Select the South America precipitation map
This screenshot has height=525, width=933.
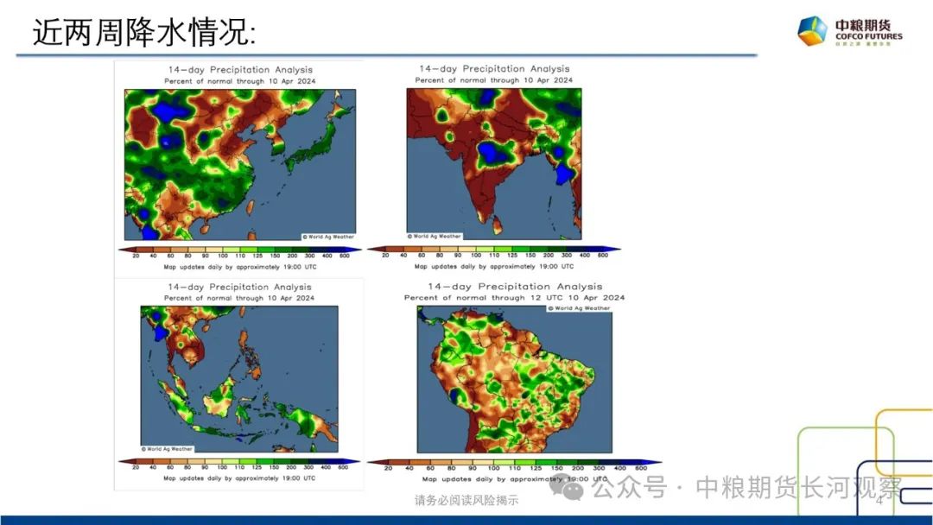point(515,379)
